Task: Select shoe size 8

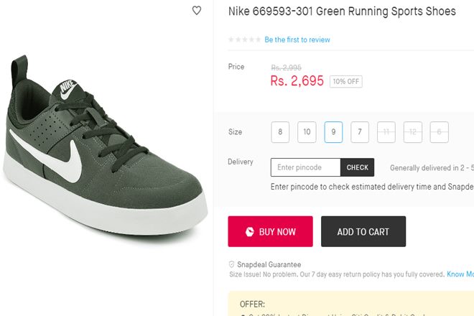Action: (280, 132)
